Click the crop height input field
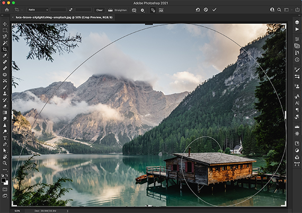The image size is (302, 213). 83,10
